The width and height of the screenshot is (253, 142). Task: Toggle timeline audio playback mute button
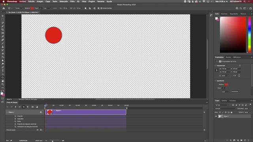[x=24, y=107]
